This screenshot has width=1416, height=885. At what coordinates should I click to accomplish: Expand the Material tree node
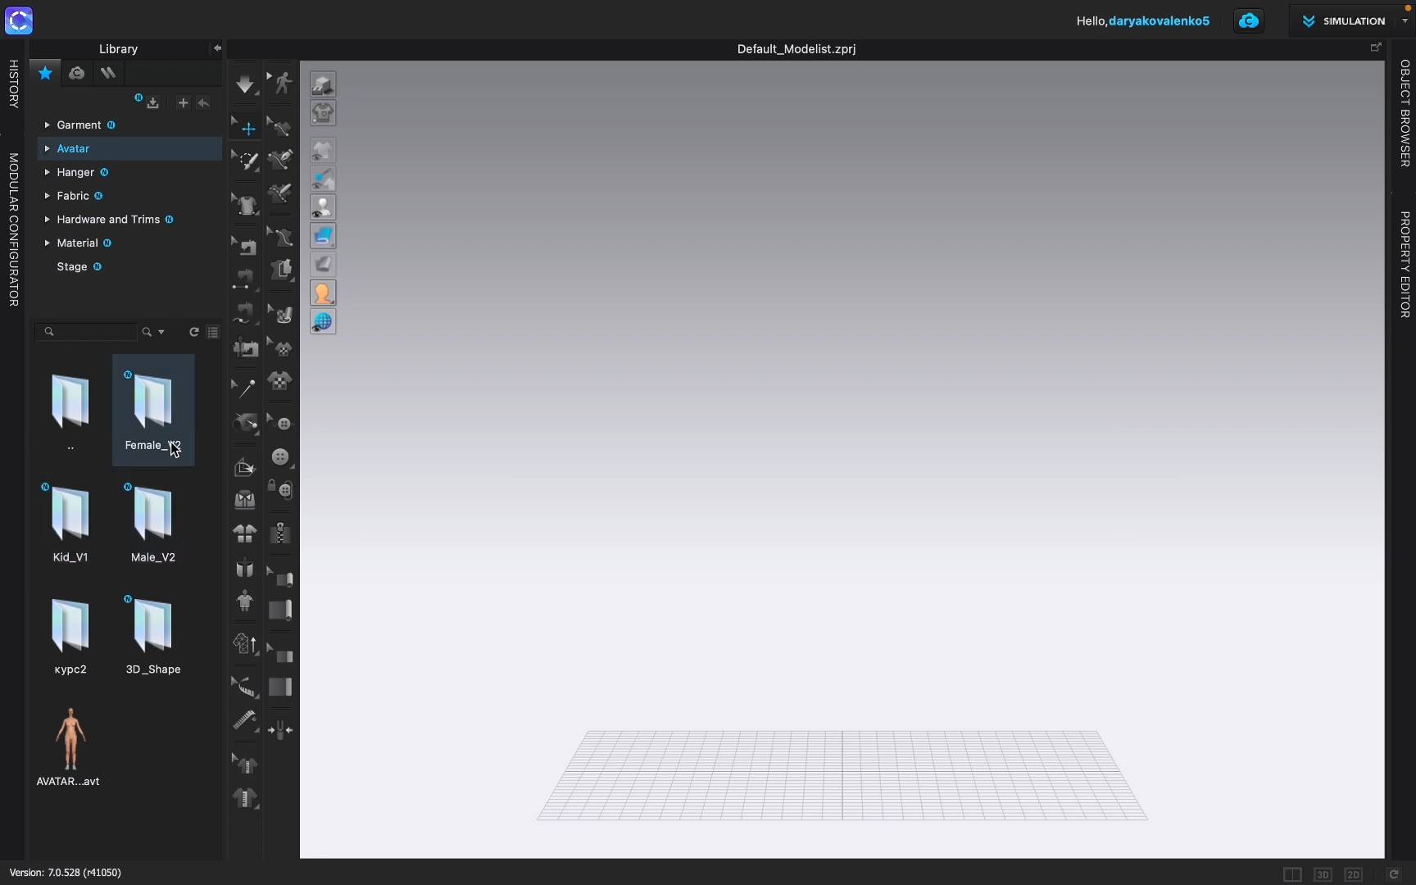point(47,243)
